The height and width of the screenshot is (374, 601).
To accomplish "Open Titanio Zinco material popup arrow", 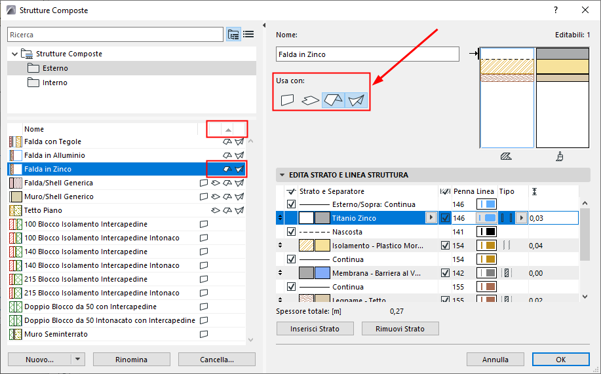I will click(x=431, y=217).
